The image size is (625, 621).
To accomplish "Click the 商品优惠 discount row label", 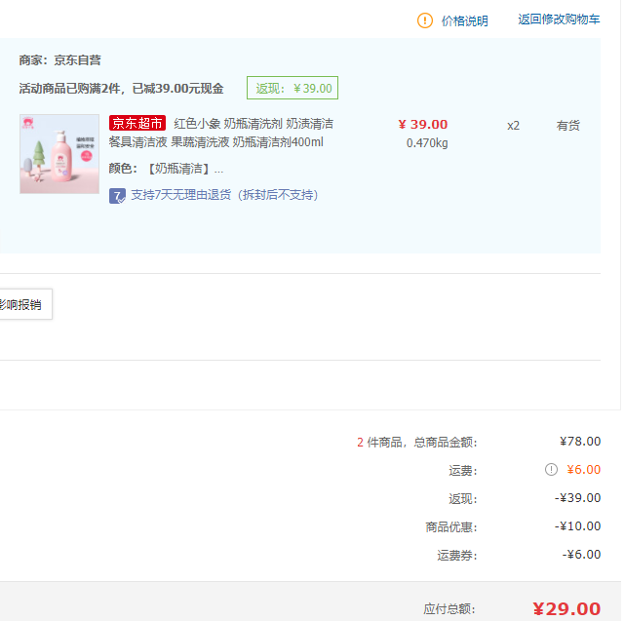I will coord(451,527).
